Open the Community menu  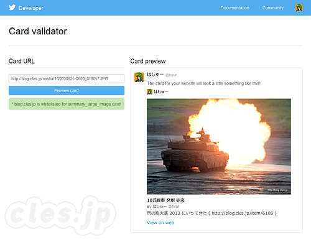click(273, 8)
